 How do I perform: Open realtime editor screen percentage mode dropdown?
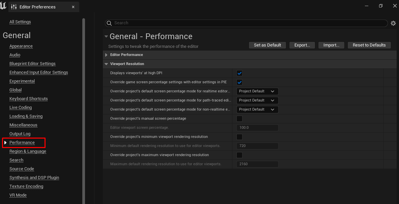[x=257, y=91]
